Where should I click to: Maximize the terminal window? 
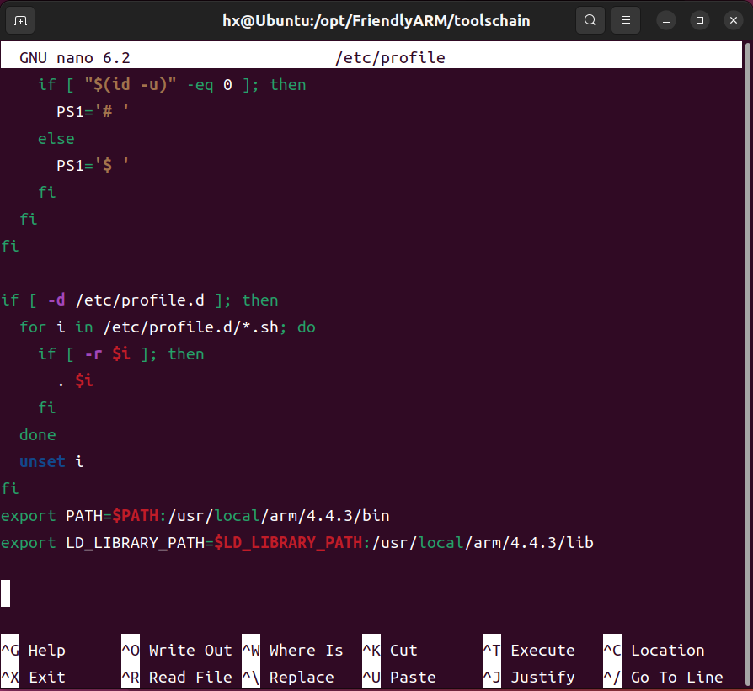pos(698,20)
